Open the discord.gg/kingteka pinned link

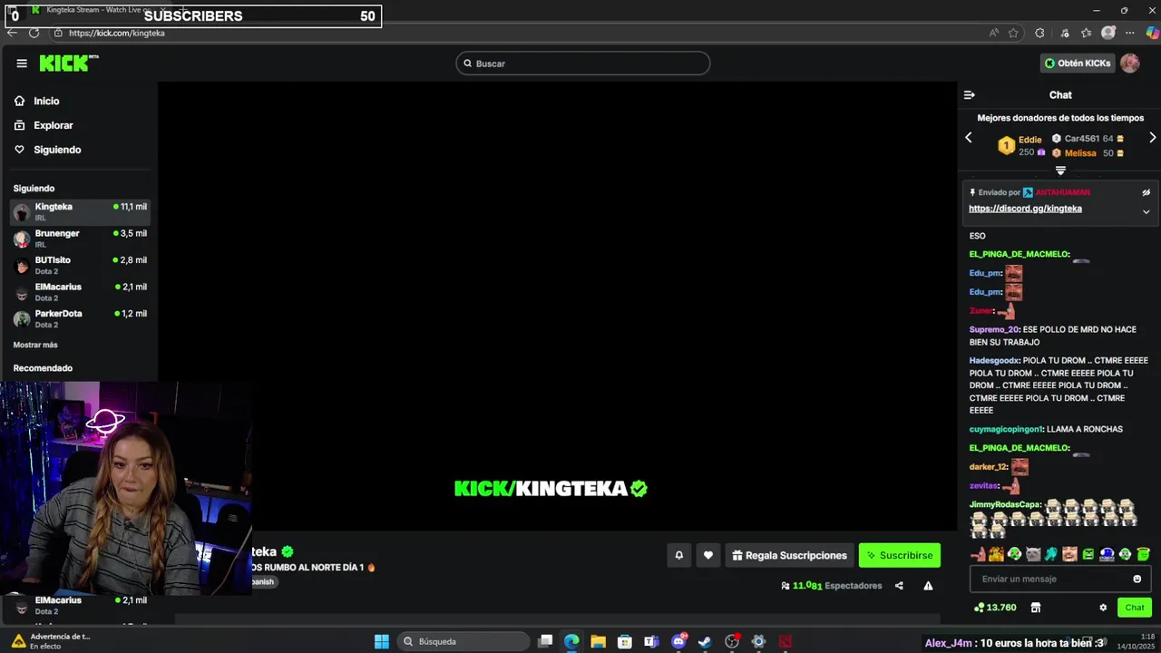tap(1025, 209)
